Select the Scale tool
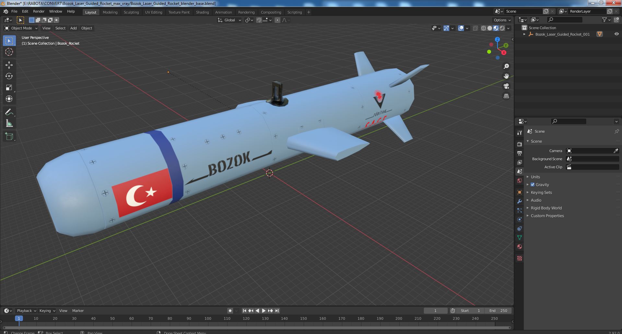 click(x=9, y=87)
